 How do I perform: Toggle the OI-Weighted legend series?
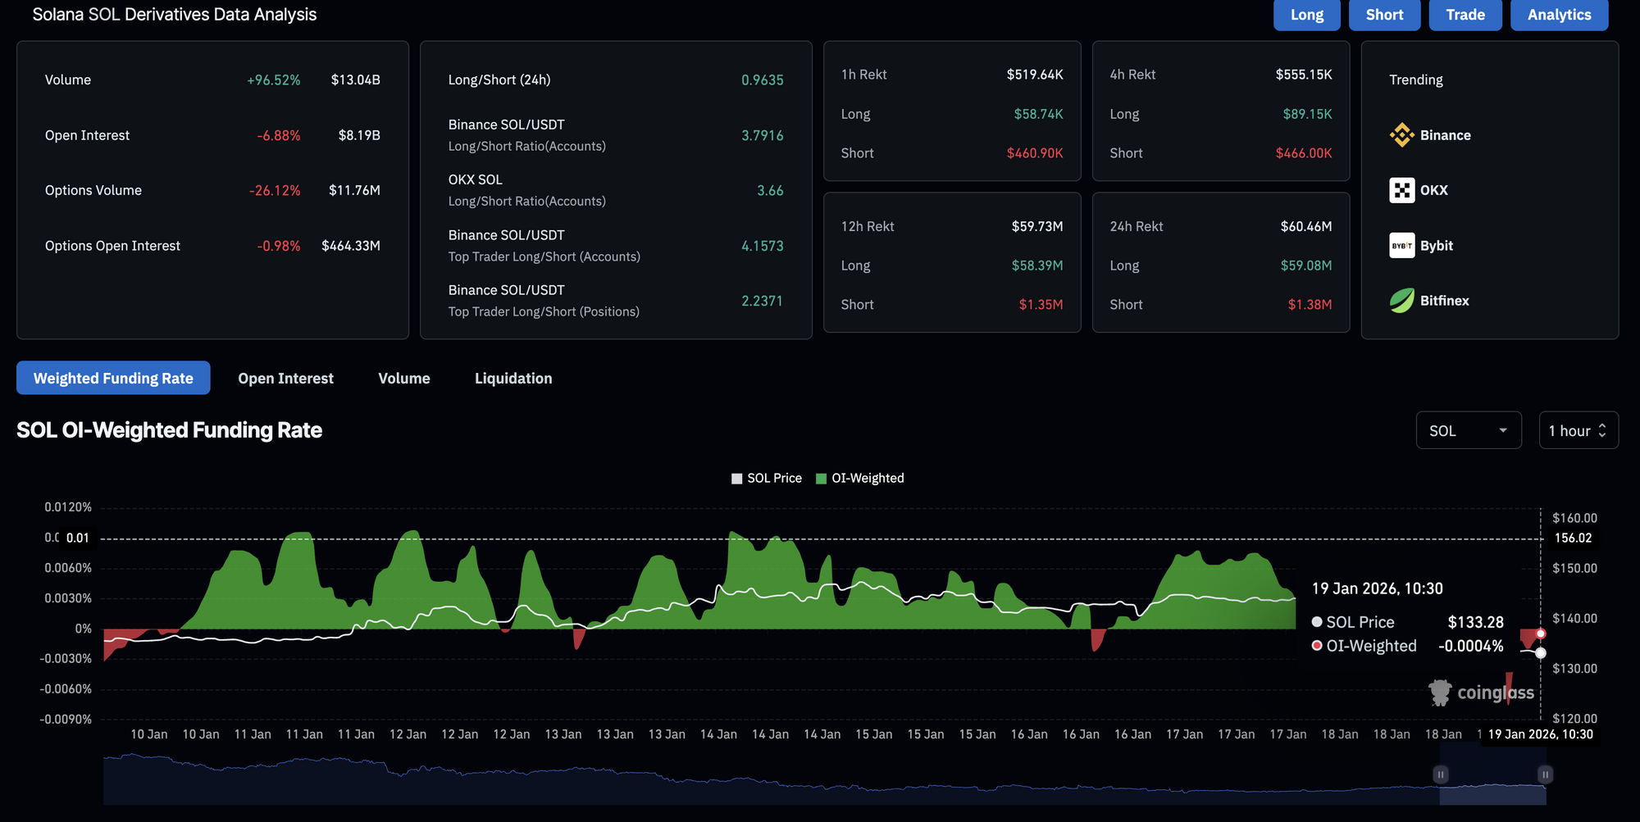coord(860,479)
